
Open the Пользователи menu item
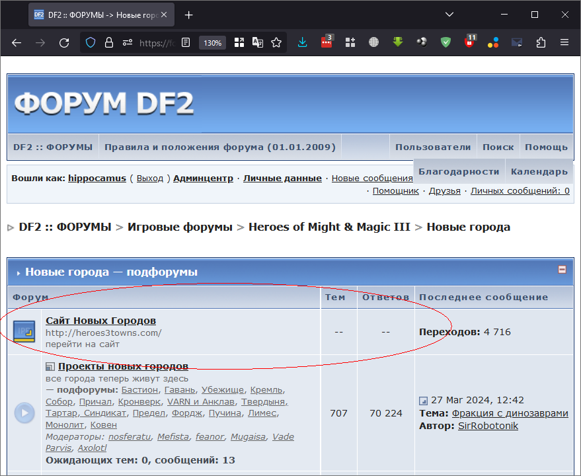[433, 147]
